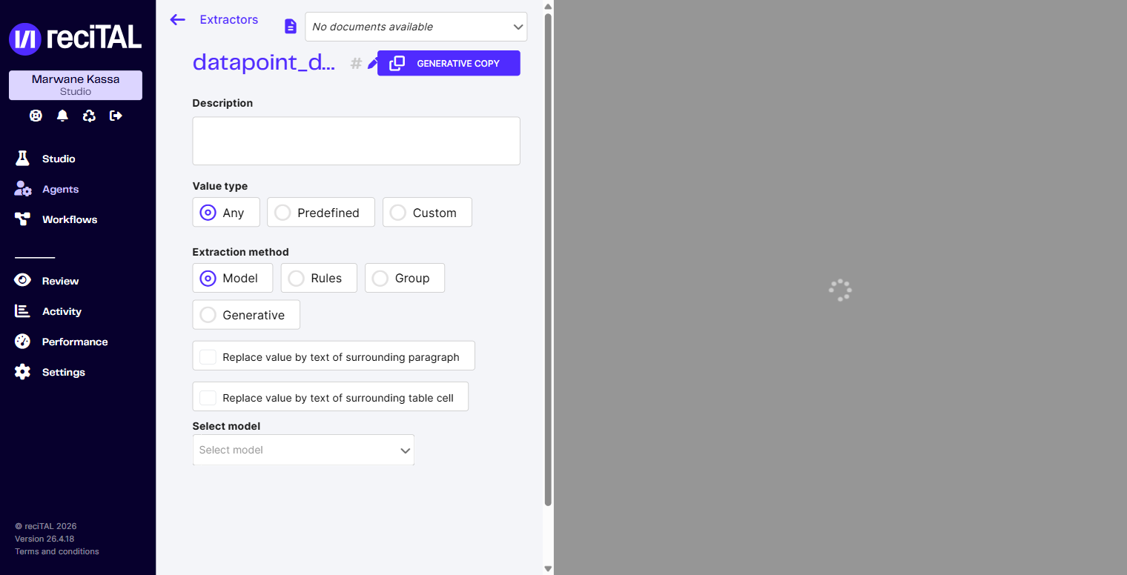The height and width of the screenshot is (575, 1127).
Task: Click the logout icon
Action: [116, 116]
